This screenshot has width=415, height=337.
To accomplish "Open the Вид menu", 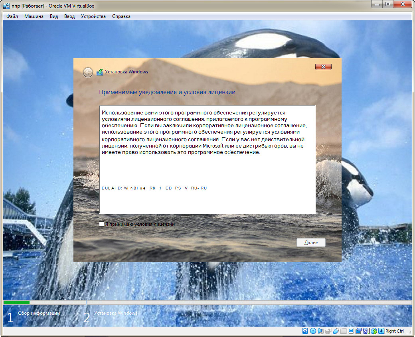I will (54, 16).
